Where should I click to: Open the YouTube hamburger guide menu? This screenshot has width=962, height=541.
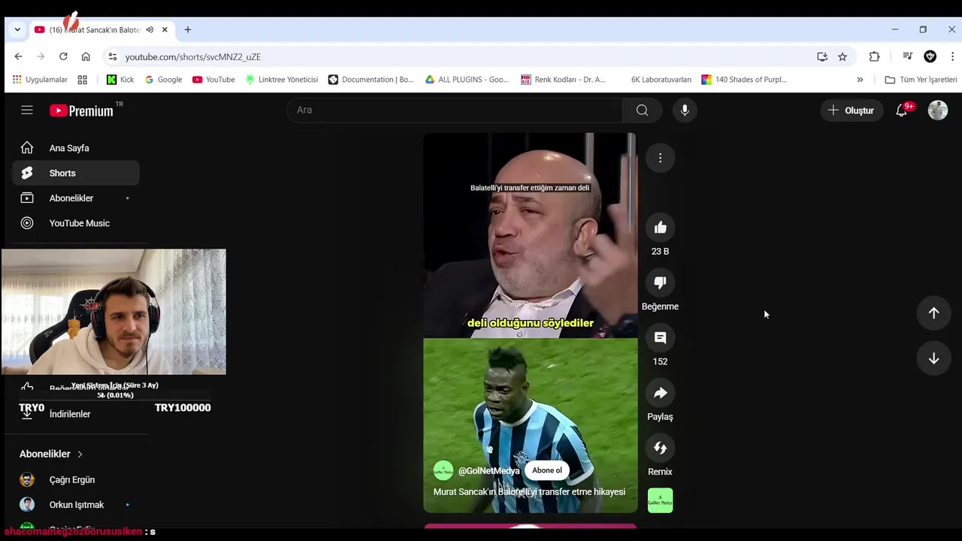pyautogui.click(x=27, y=110)
